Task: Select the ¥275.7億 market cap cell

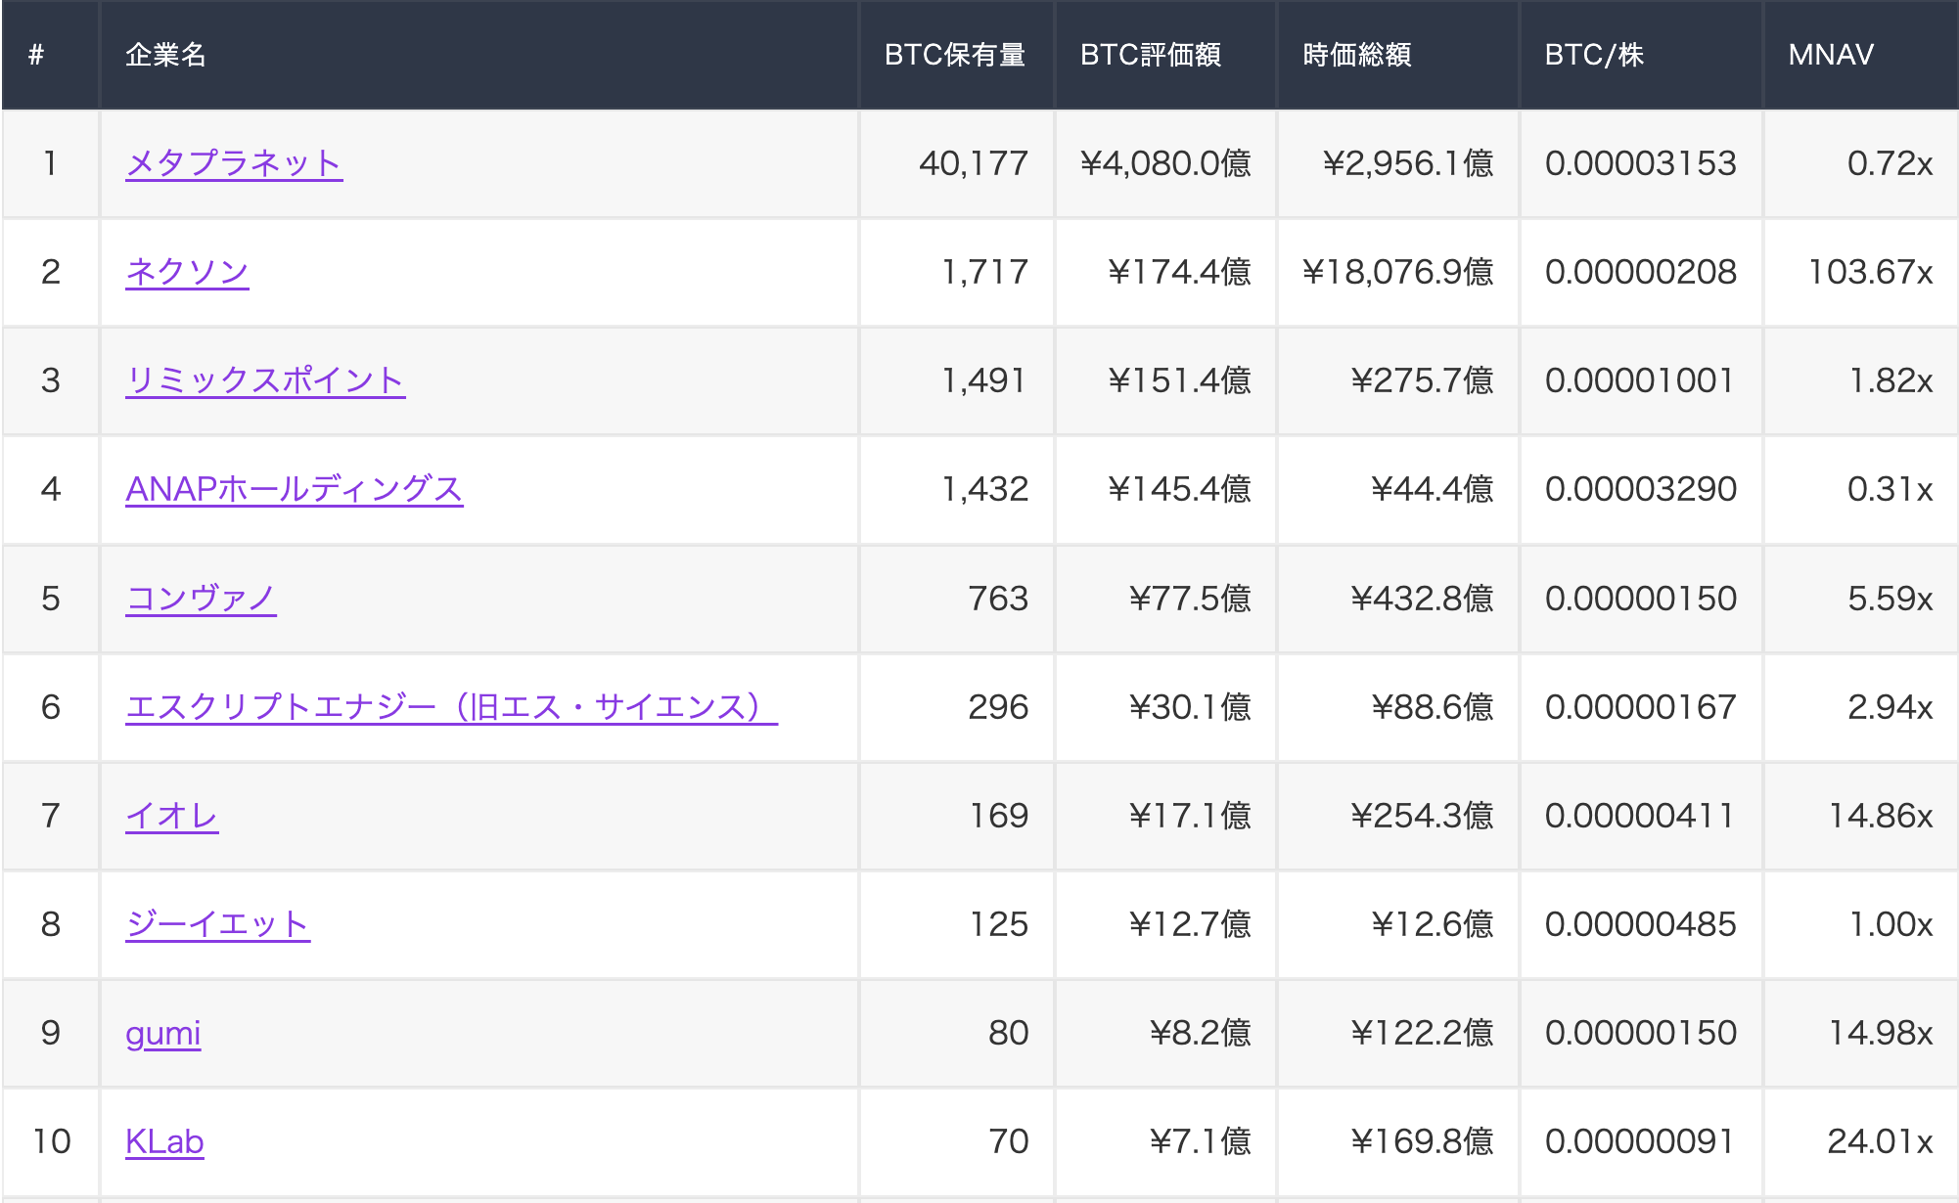Action: (x=1398, y=380)
